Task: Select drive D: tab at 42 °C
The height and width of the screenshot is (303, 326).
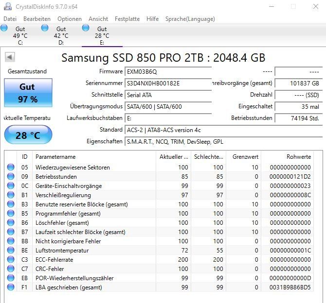Action: pyautogui.click(x=61, y=35)
